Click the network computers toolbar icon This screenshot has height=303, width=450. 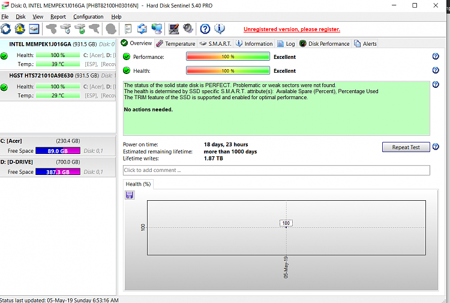[x=157, y=28]
